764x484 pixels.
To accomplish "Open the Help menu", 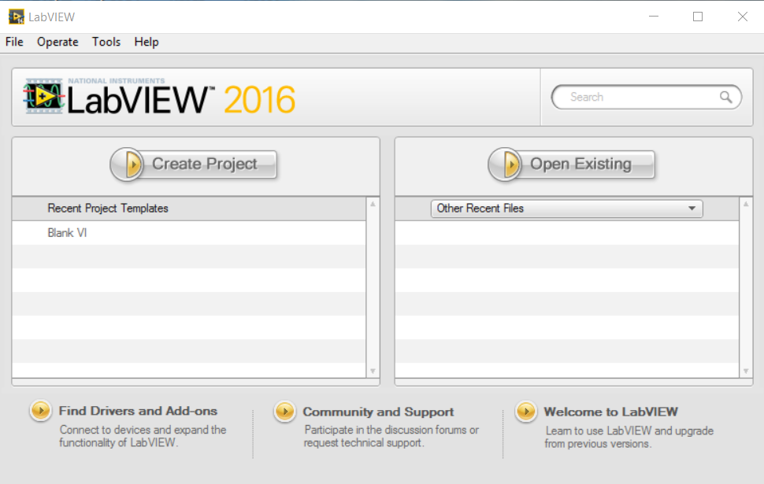I will click(x=146, y=42).
